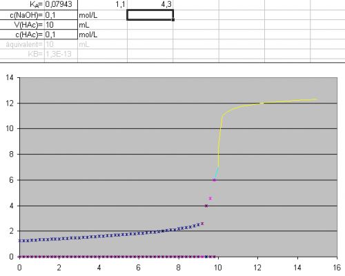Select the KA= label cell
The width and height of the screenshot is (345, 276).
pyautogui.click(x=22, y=4)
